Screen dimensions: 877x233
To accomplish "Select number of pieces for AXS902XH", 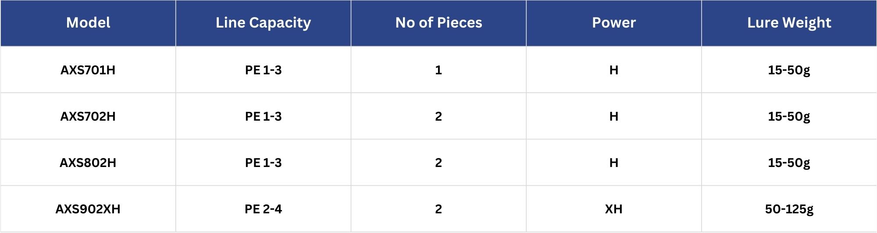I will [438, 209].
